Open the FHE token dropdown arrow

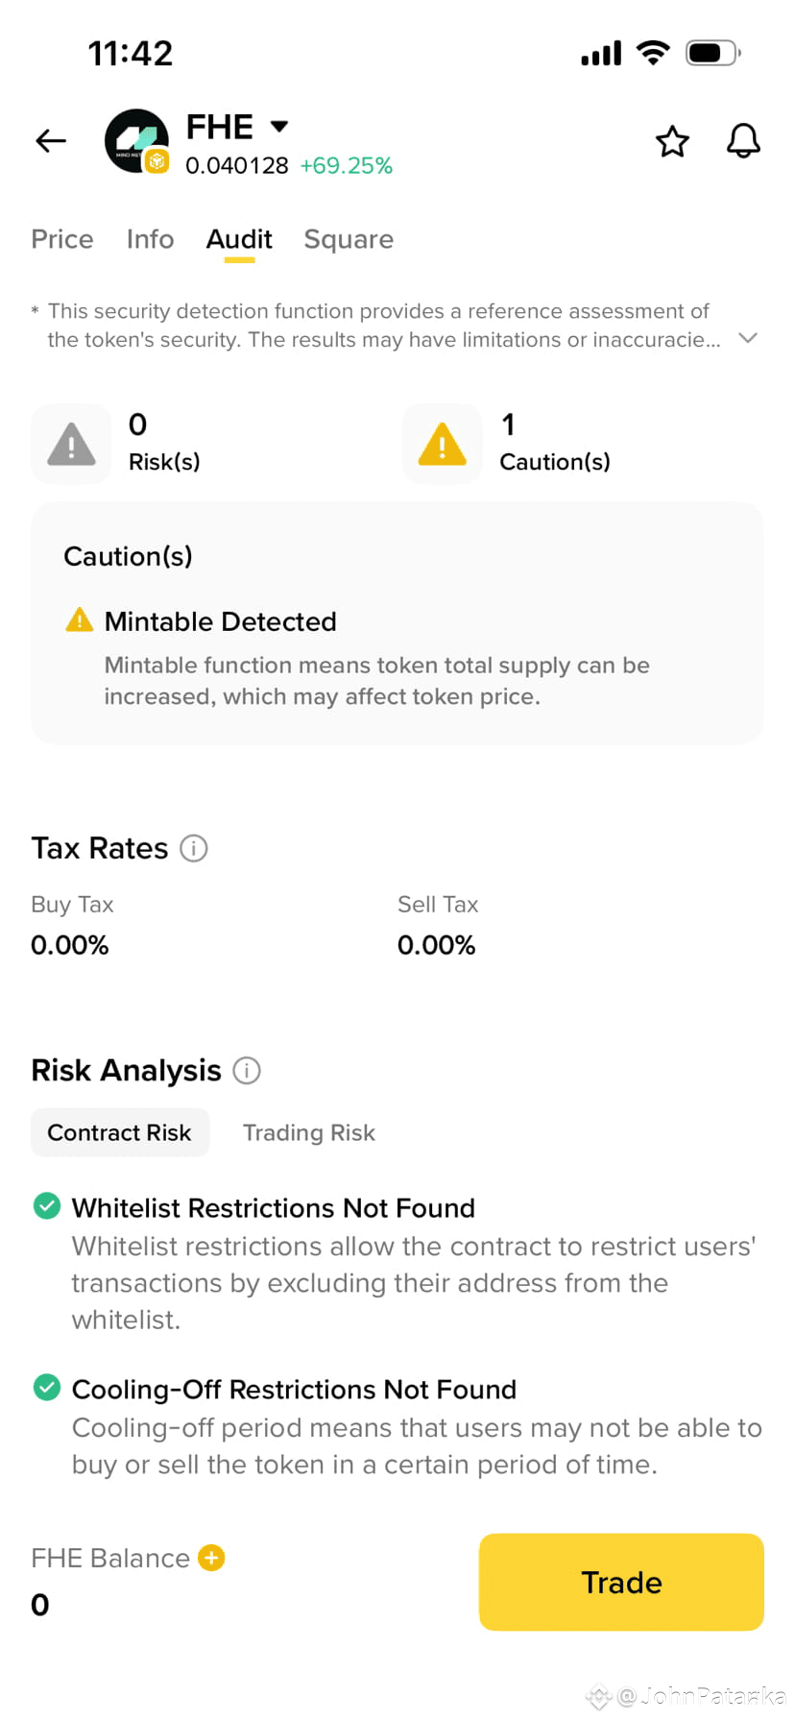[x=279, y=126]
